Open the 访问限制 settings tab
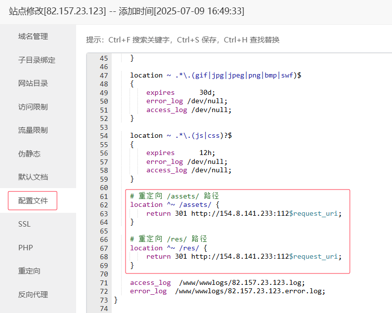 click(33, 107)
